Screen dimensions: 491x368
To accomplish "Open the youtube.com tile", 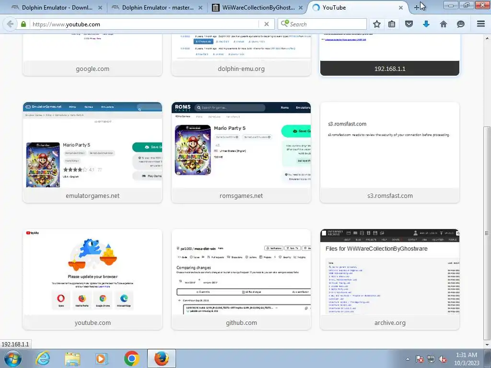I will point(93,279).
